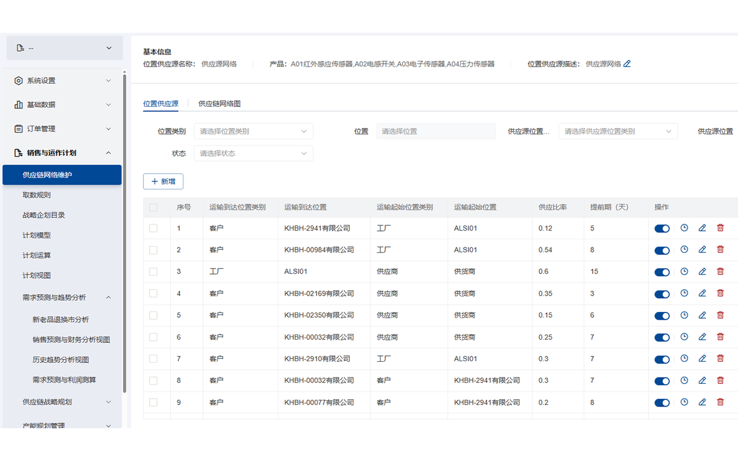This screenshot has height=461, width=738.
Task: Collapse the 需求预测与趋势分析 section
Action: coord(108,297)
